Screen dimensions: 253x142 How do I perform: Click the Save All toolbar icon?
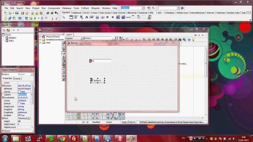(x=23, y=13)
